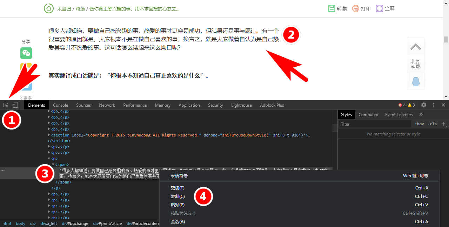Select 复制 in the context menu
The width and height of the screenshot is (449, 227).
pos(177,196)
